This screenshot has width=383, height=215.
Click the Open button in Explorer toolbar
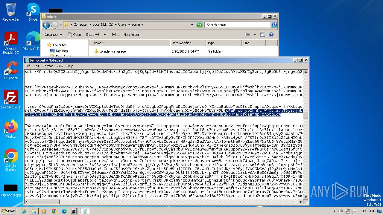coord(74,35)
